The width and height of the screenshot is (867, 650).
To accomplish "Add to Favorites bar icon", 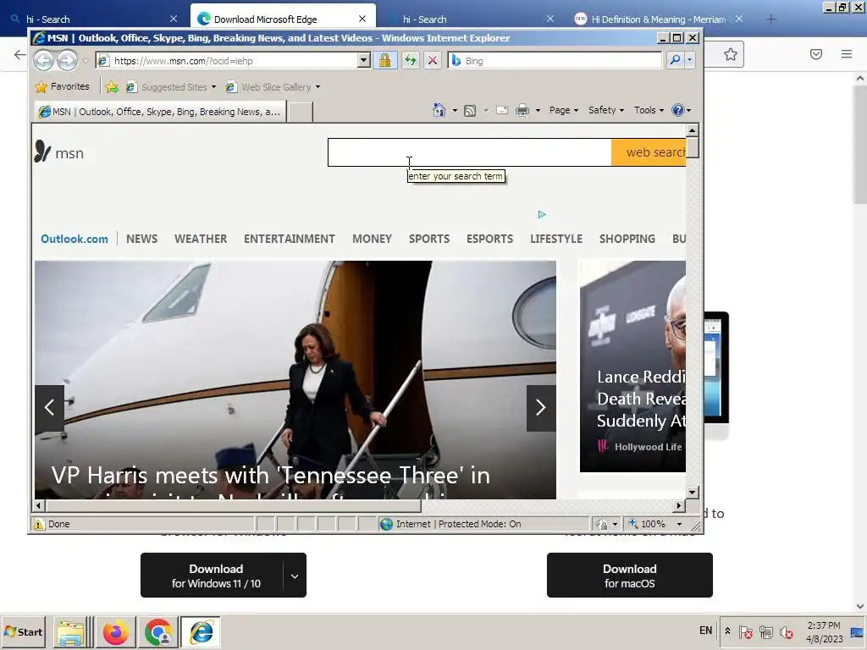I will tap(112, 87).
